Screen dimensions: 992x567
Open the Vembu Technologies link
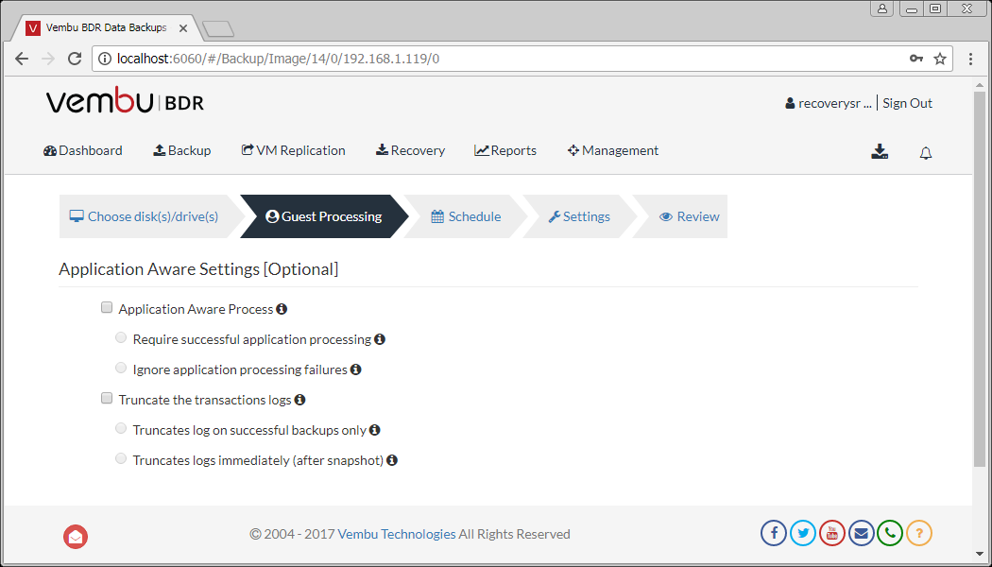point(397,534)
